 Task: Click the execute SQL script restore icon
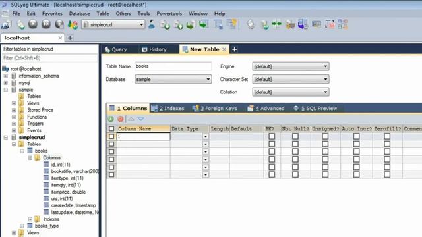[191, 24]
